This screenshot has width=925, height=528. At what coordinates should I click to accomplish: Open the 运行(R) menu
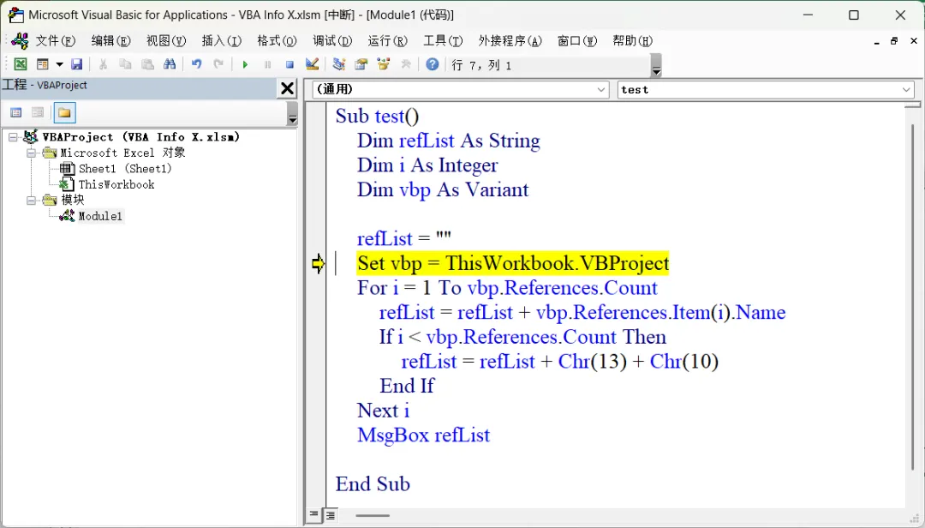click(x=388, y=41)
